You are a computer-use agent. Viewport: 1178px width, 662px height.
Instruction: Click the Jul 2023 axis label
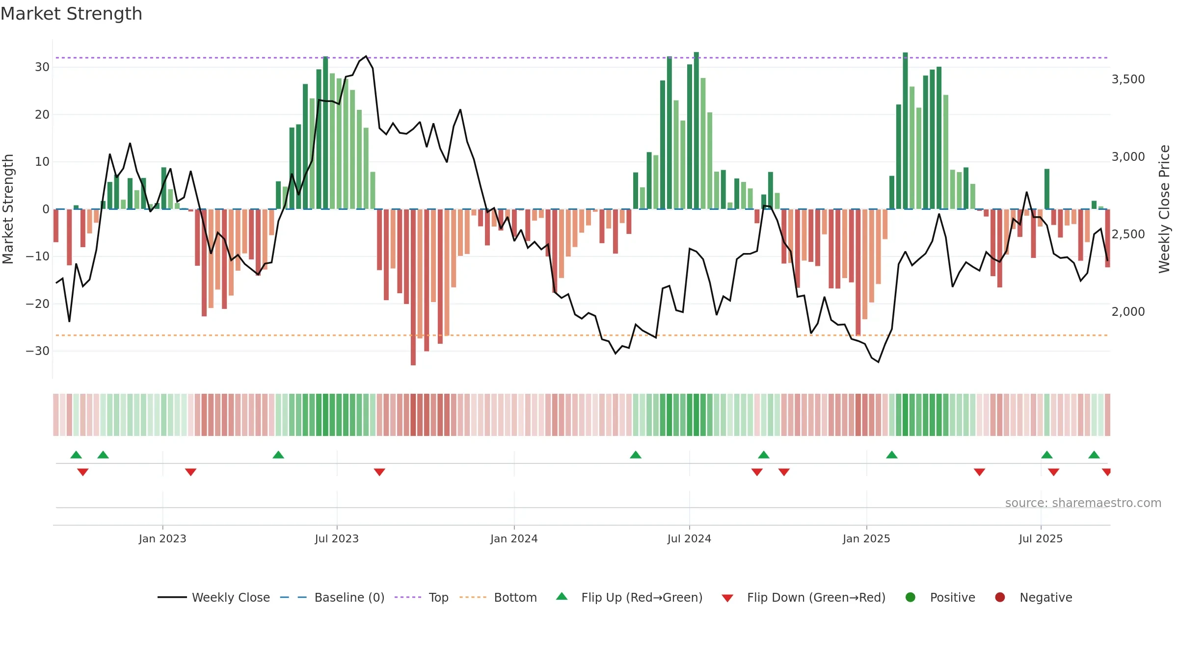coord(337,538)
